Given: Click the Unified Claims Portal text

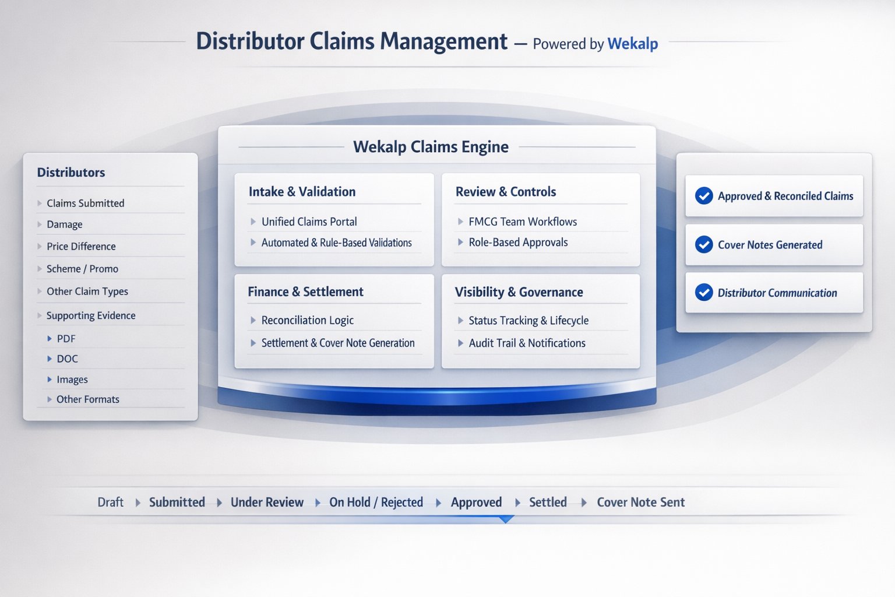Looking at the screenshot, I should (309, 222).
